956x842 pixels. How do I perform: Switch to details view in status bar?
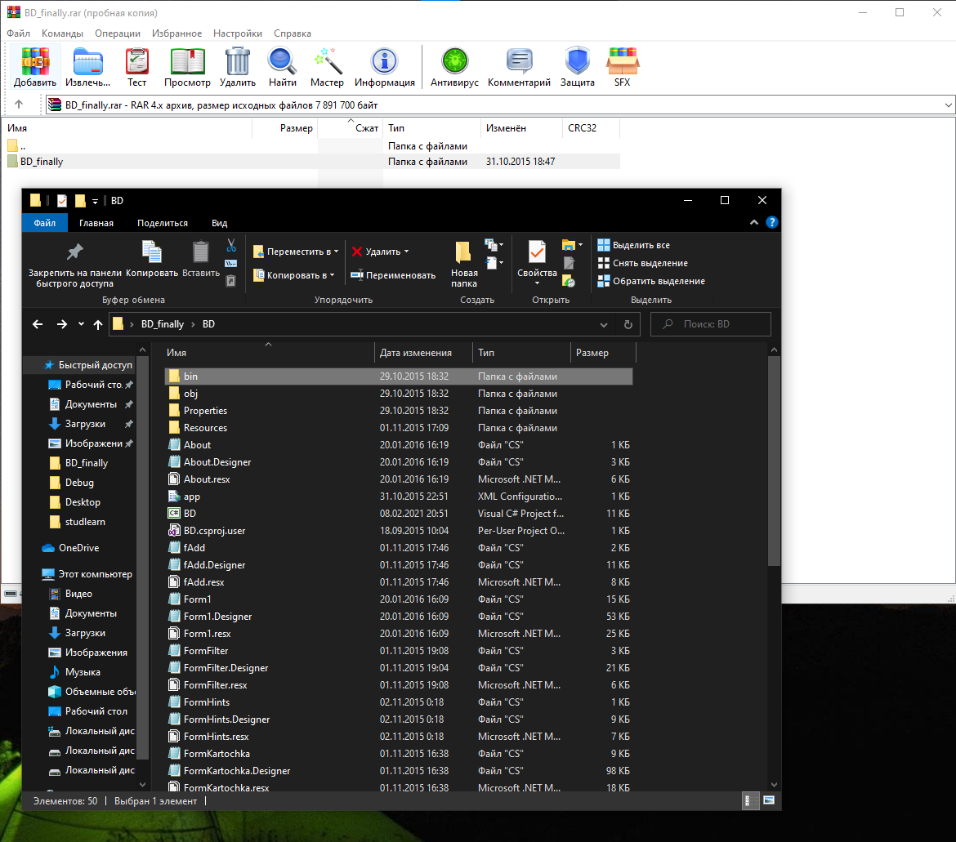[749, 801]
